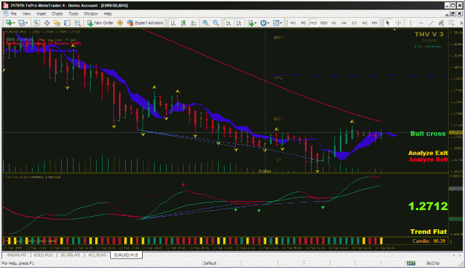Open the New Chart dropdown
This screenshot has width=465, height=268.
(10, 23)
